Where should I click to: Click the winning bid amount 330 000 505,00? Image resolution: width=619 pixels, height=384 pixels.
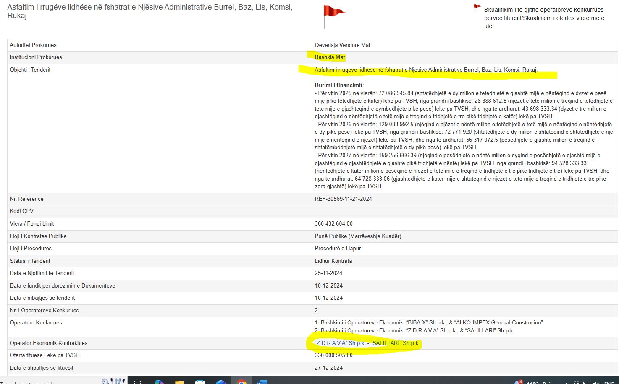click(333, 355)
